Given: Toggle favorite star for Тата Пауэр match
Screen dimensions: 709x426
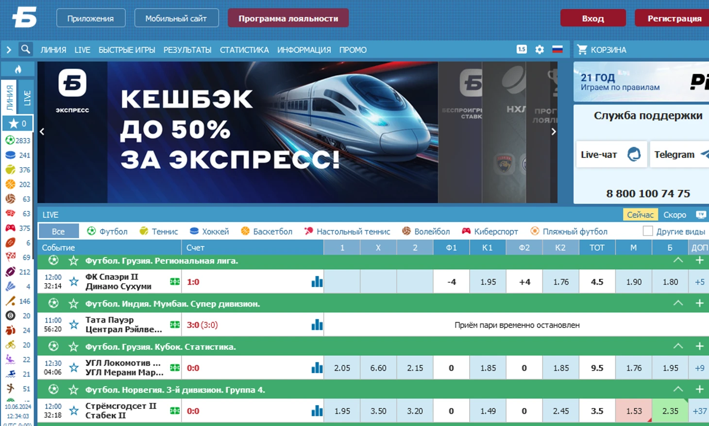Looking at the screenshot, I should click(74, 325).
